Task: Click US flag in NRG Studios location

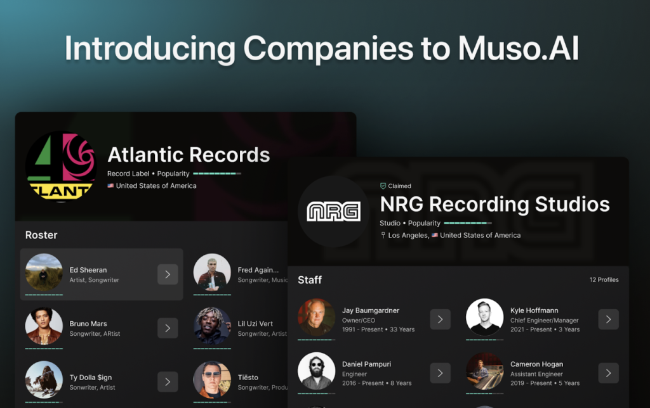Action: [x=435, y=235]
